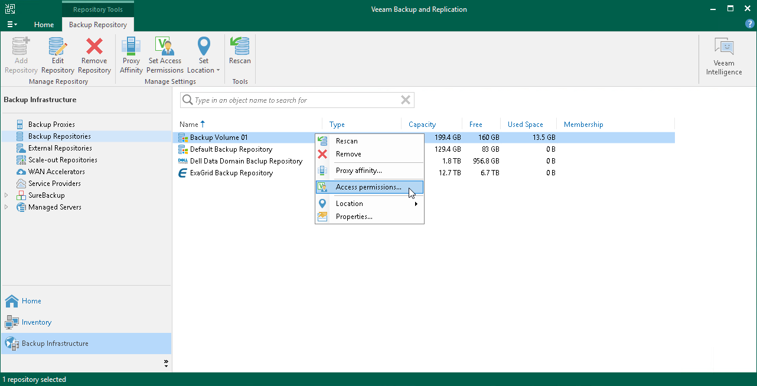Expand the SureBackup tree node
The height and width of the screenshot is (386, 757).
(x=6, y=195)
